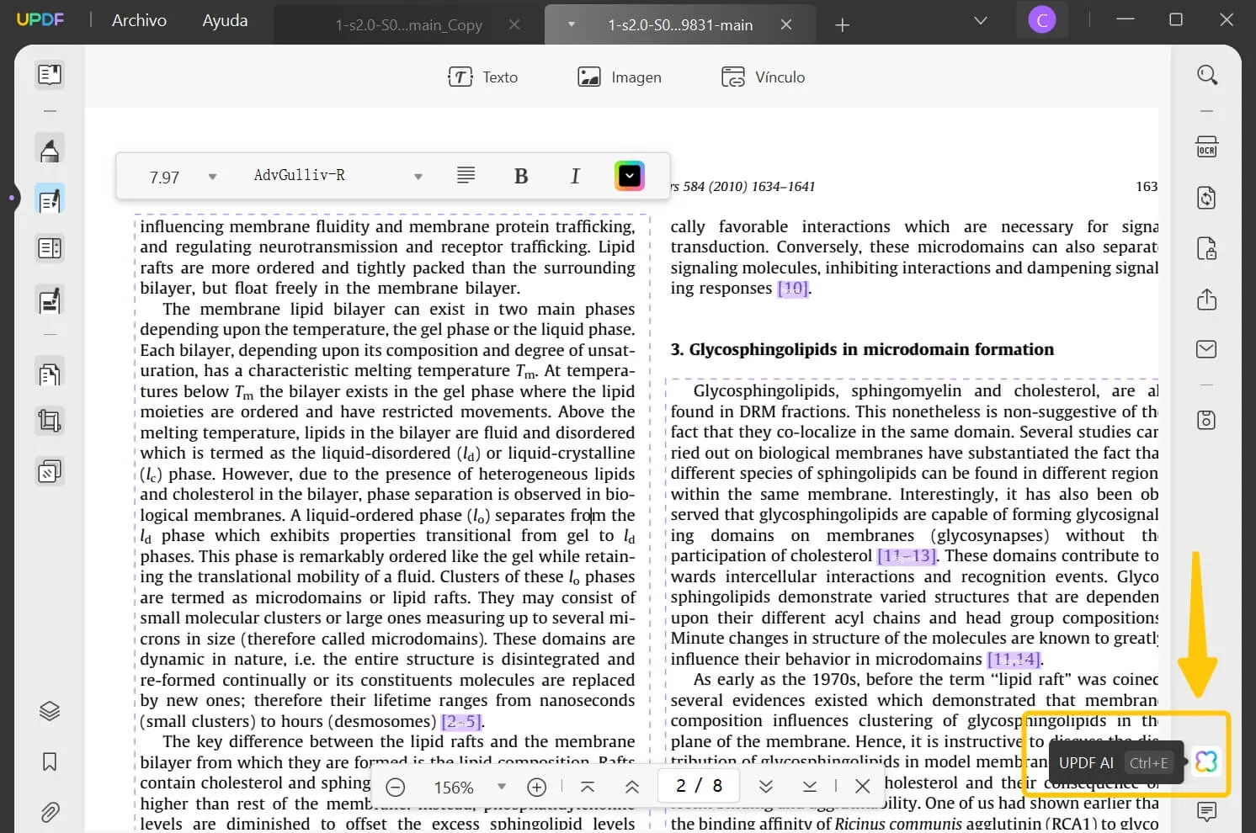Image resolution: width=1256 pixels, height=833 pixels.
Task: Select the Comment highlighter tool
Action: pyautogui.click(x=50, y=150)
